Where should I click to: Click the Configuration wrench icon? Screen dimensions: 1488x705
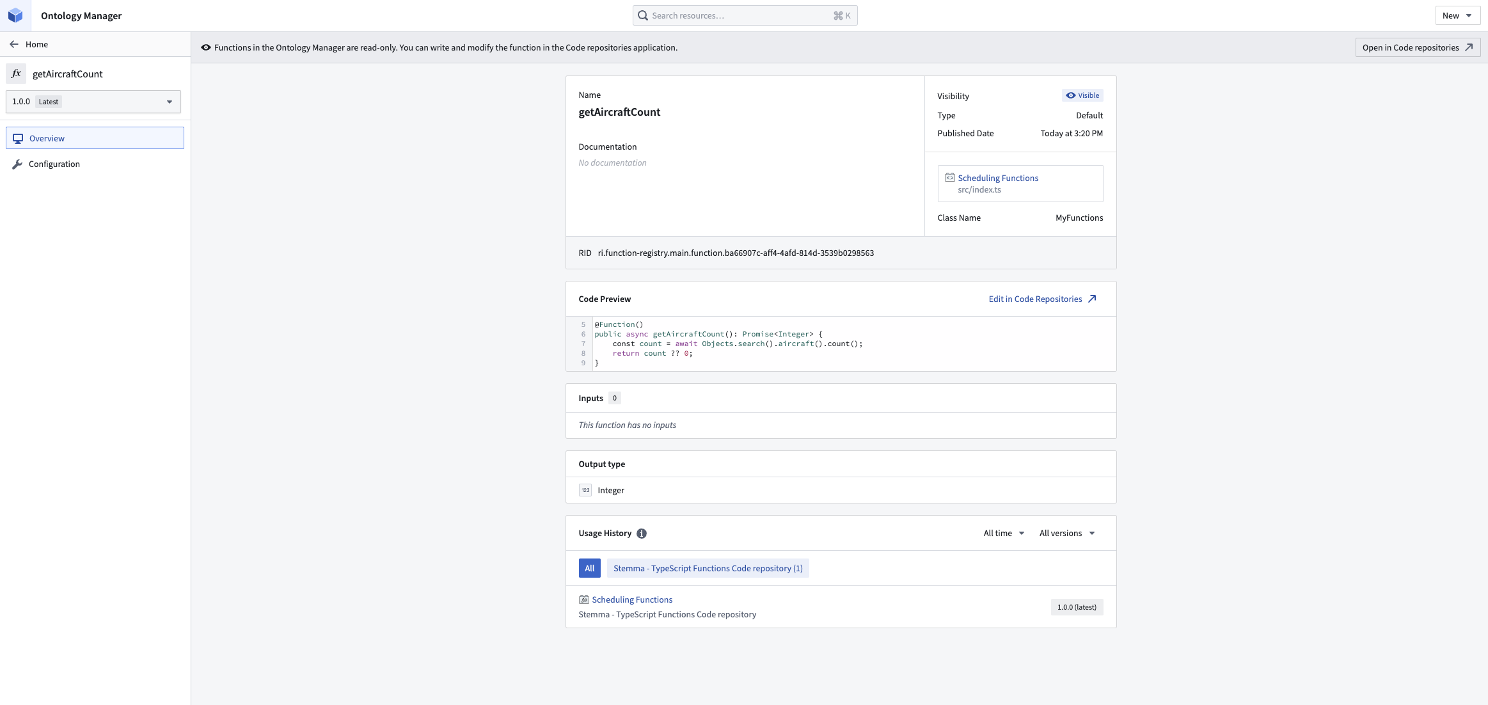click(17, 164)
